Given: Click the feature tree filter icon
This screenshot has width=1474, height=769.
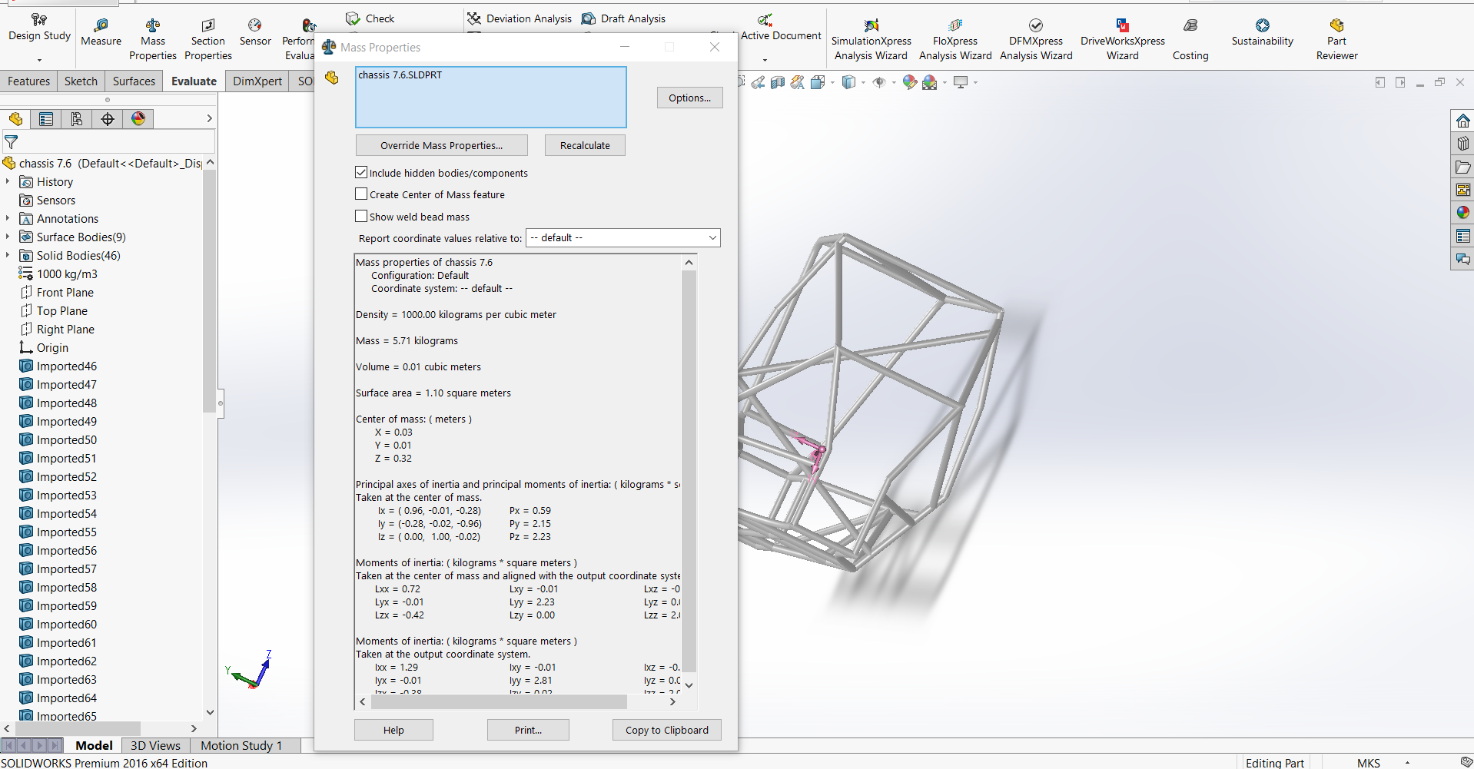Looking at the screenshot, I should (12, 142).
